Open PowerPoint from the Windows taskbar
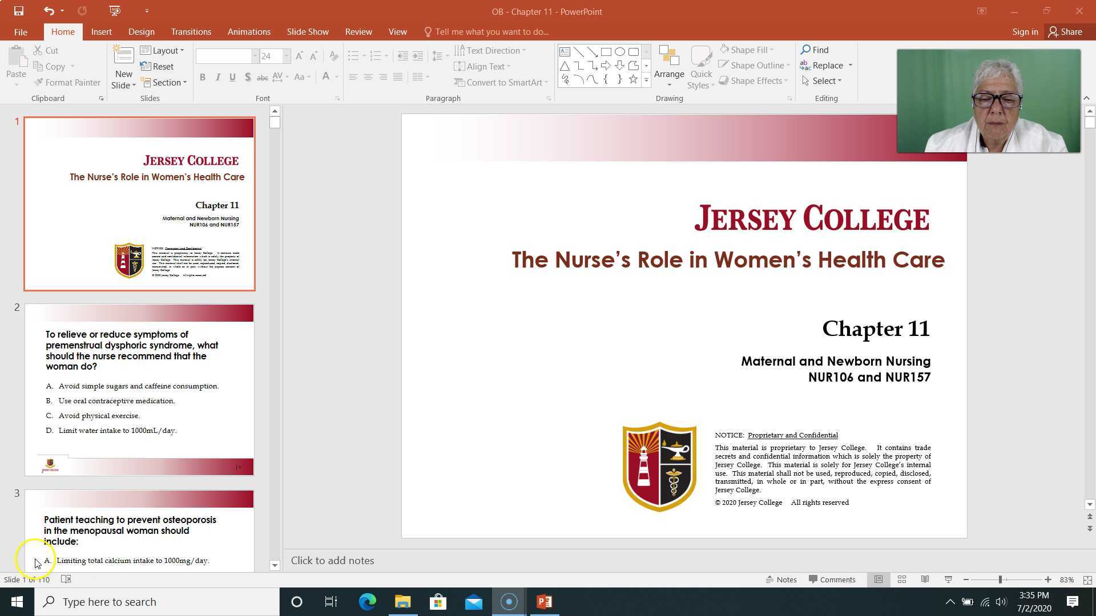 click(544, 602)
